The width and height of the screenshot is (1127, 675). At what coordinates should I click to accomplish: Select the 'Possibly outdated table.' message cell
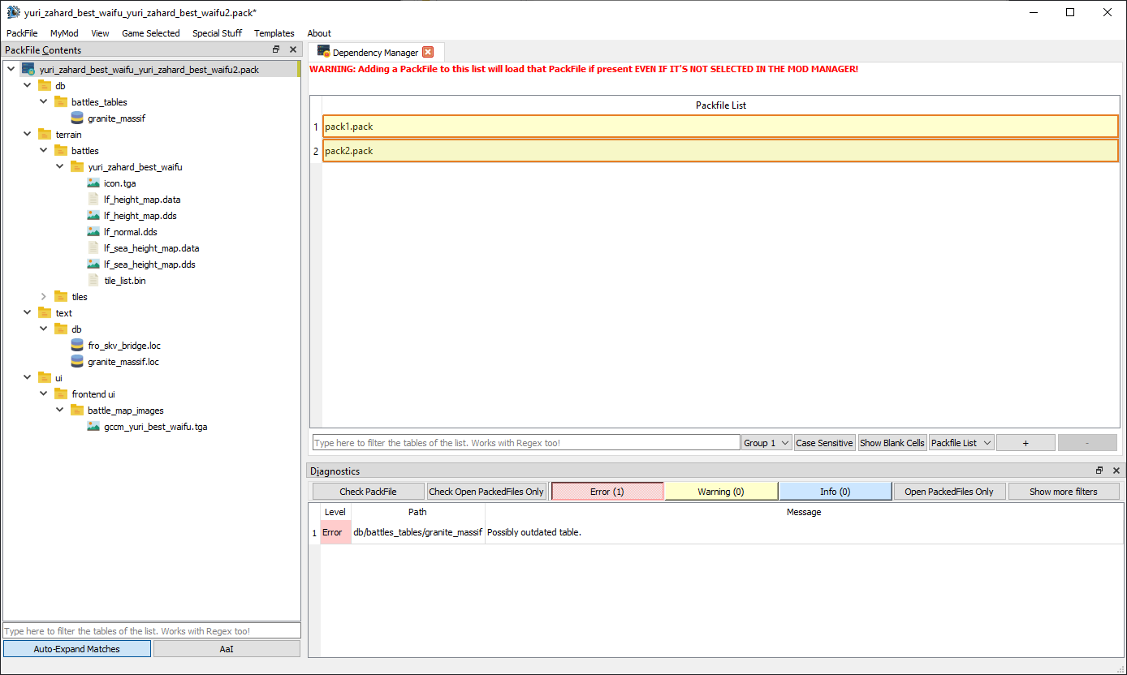coord(804,532)
